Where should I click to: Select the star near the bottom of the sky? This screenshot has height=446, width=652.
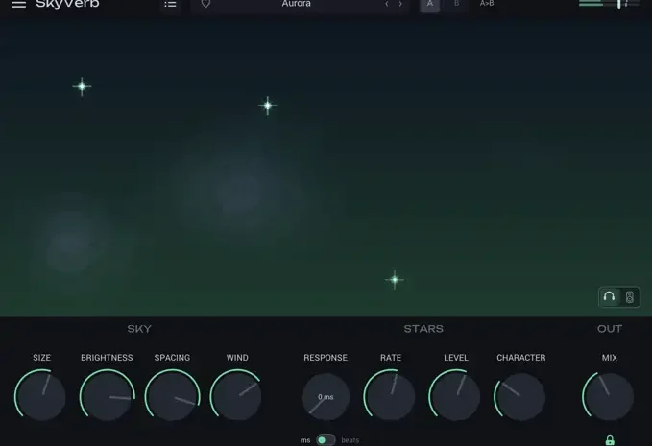pos(395,280)
